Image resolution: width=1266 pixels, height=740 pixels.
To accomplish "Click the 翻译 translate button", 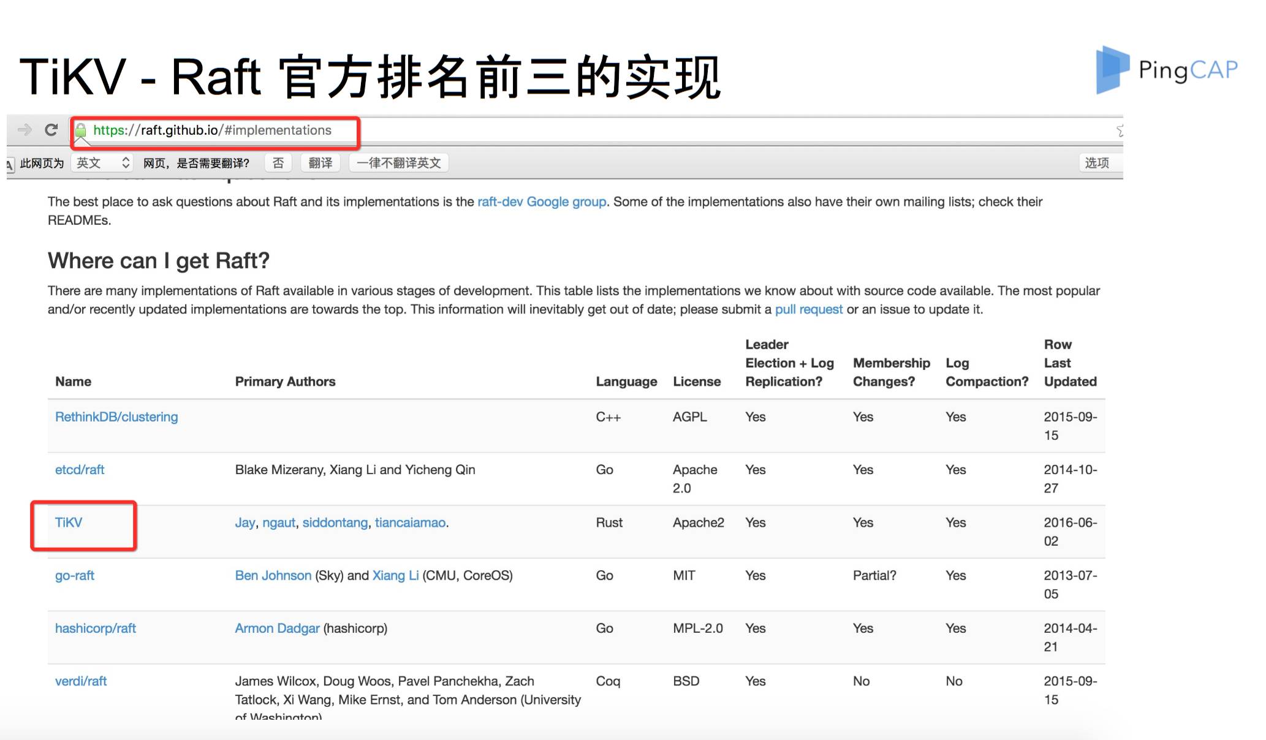I will 320,163.
